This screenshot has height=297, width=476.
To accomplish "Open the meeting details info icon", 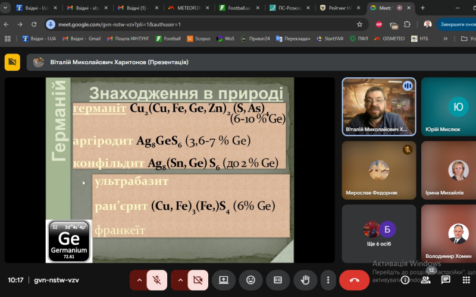I will point(405,280).
